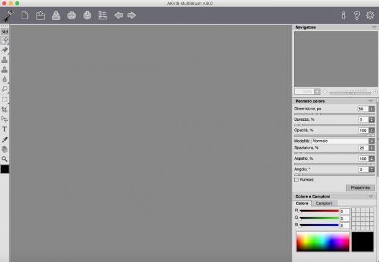Open an image file from the toolbar
The width and height of the screenshot is (379, 262).
pos(40,15)
